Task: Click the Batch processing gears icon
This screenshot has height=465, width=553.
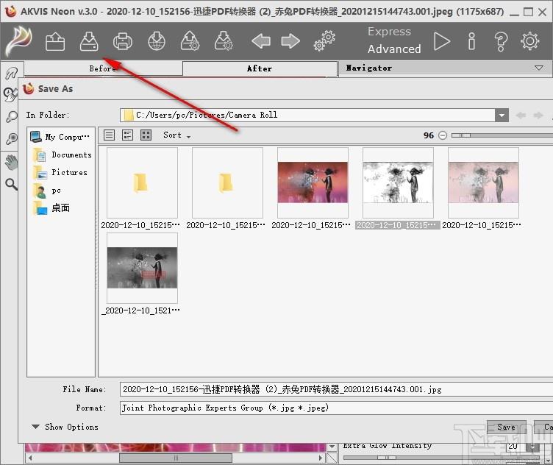Action: 323,41
